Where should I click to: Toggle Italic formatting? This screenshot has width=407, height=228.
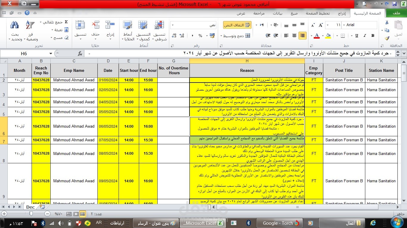tap(365, 36)
